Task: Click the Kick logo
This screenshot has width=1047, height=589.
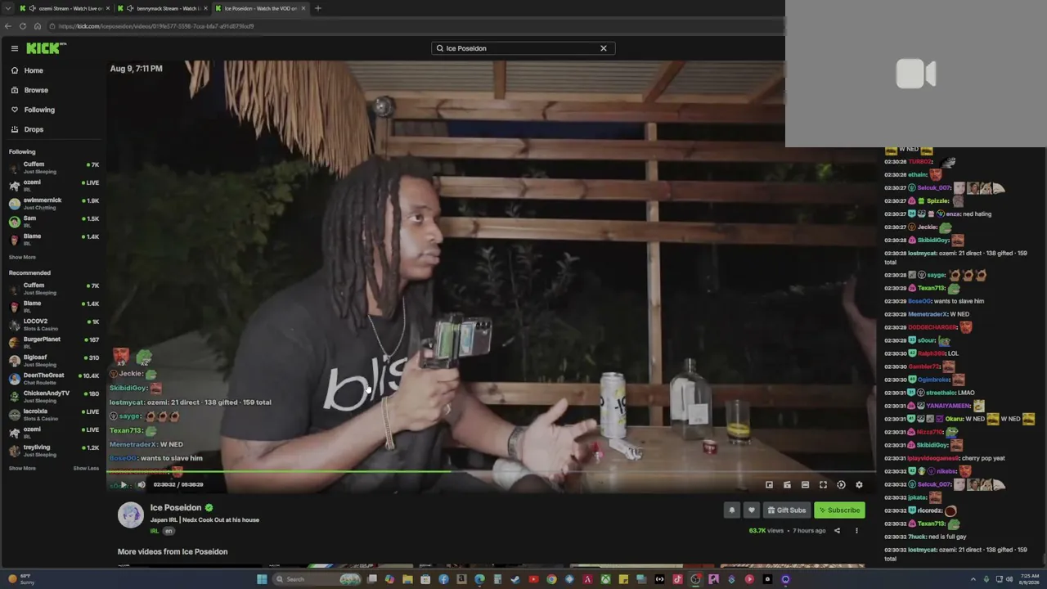Action: 45,48
